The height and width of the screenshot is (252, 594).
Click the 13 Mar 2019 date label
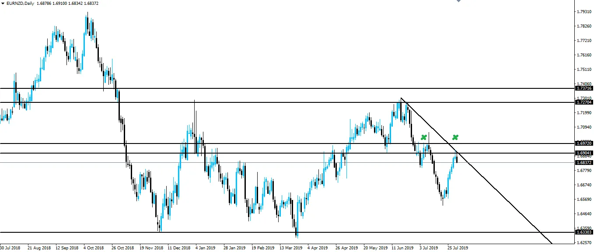click(x=291, y=248)
